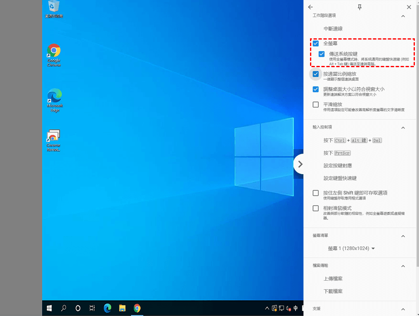Uncheck the 全螢幕 checkbox

click(x=316, y=43)
